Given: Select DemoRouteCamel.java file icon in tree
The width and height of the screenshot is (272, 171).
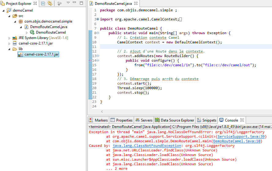Looking at the screenshot, I should (26, 27).
